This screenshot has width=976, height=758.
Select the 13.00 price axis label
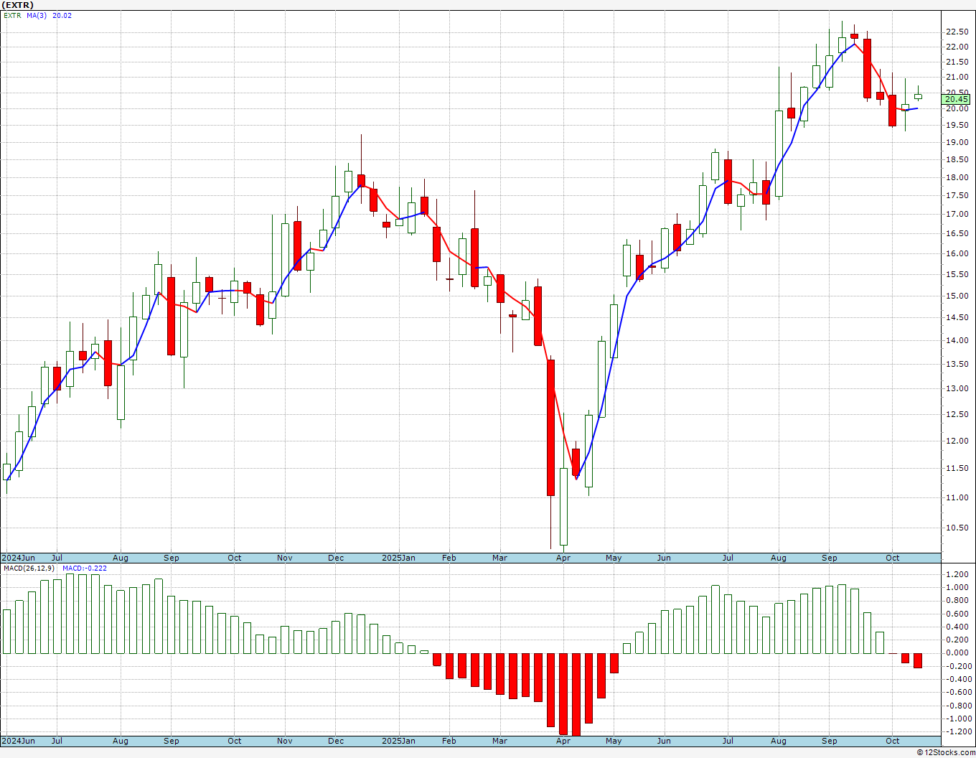click(957, 388)
